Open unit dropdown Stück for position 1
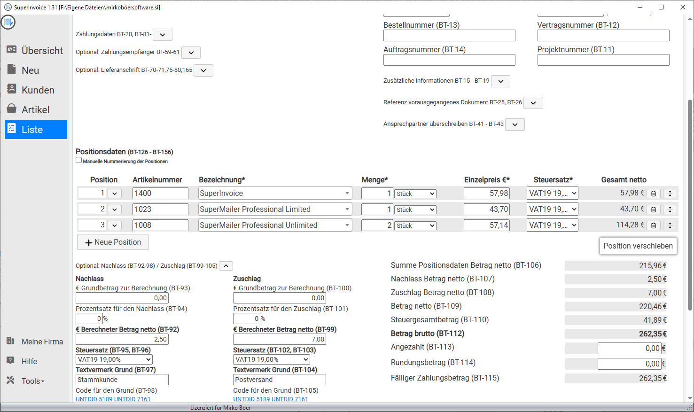Viewport: 694px width, 412px height. point(415,194)
